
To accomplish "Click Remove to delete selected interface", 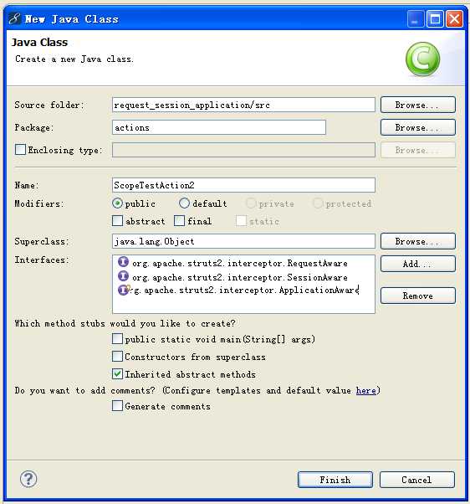I will (417, 296).
